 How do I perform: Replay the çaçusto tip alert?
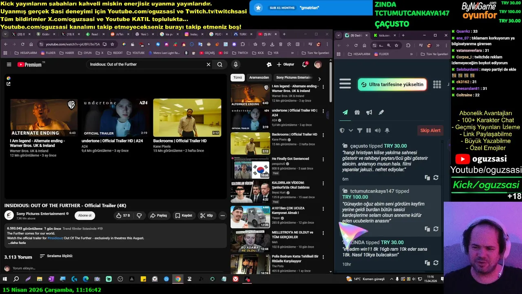(x=436, y=178)
